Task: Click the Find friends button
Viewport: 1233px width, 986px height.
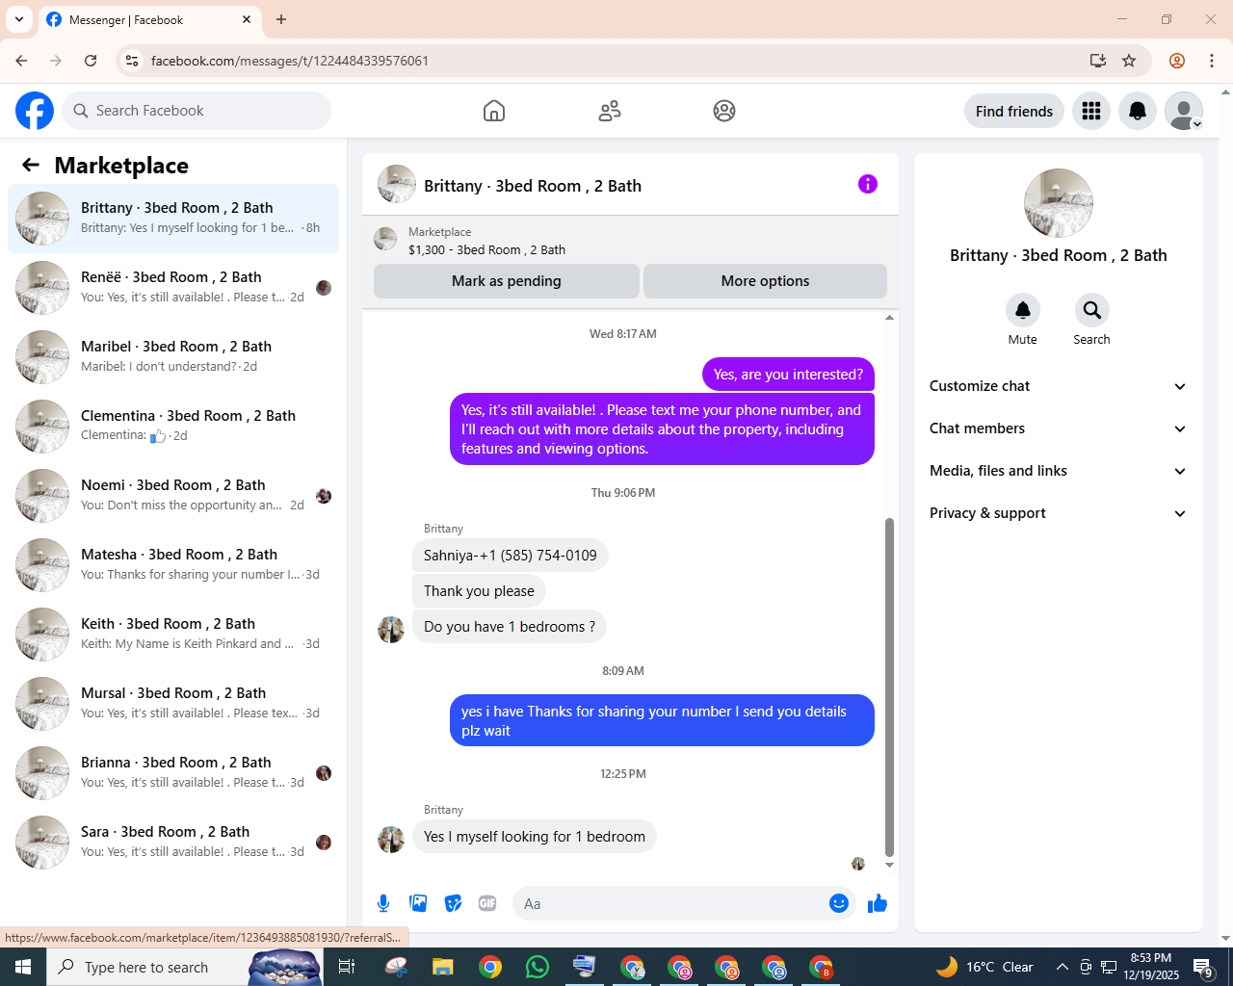Action: (1014, 112)
